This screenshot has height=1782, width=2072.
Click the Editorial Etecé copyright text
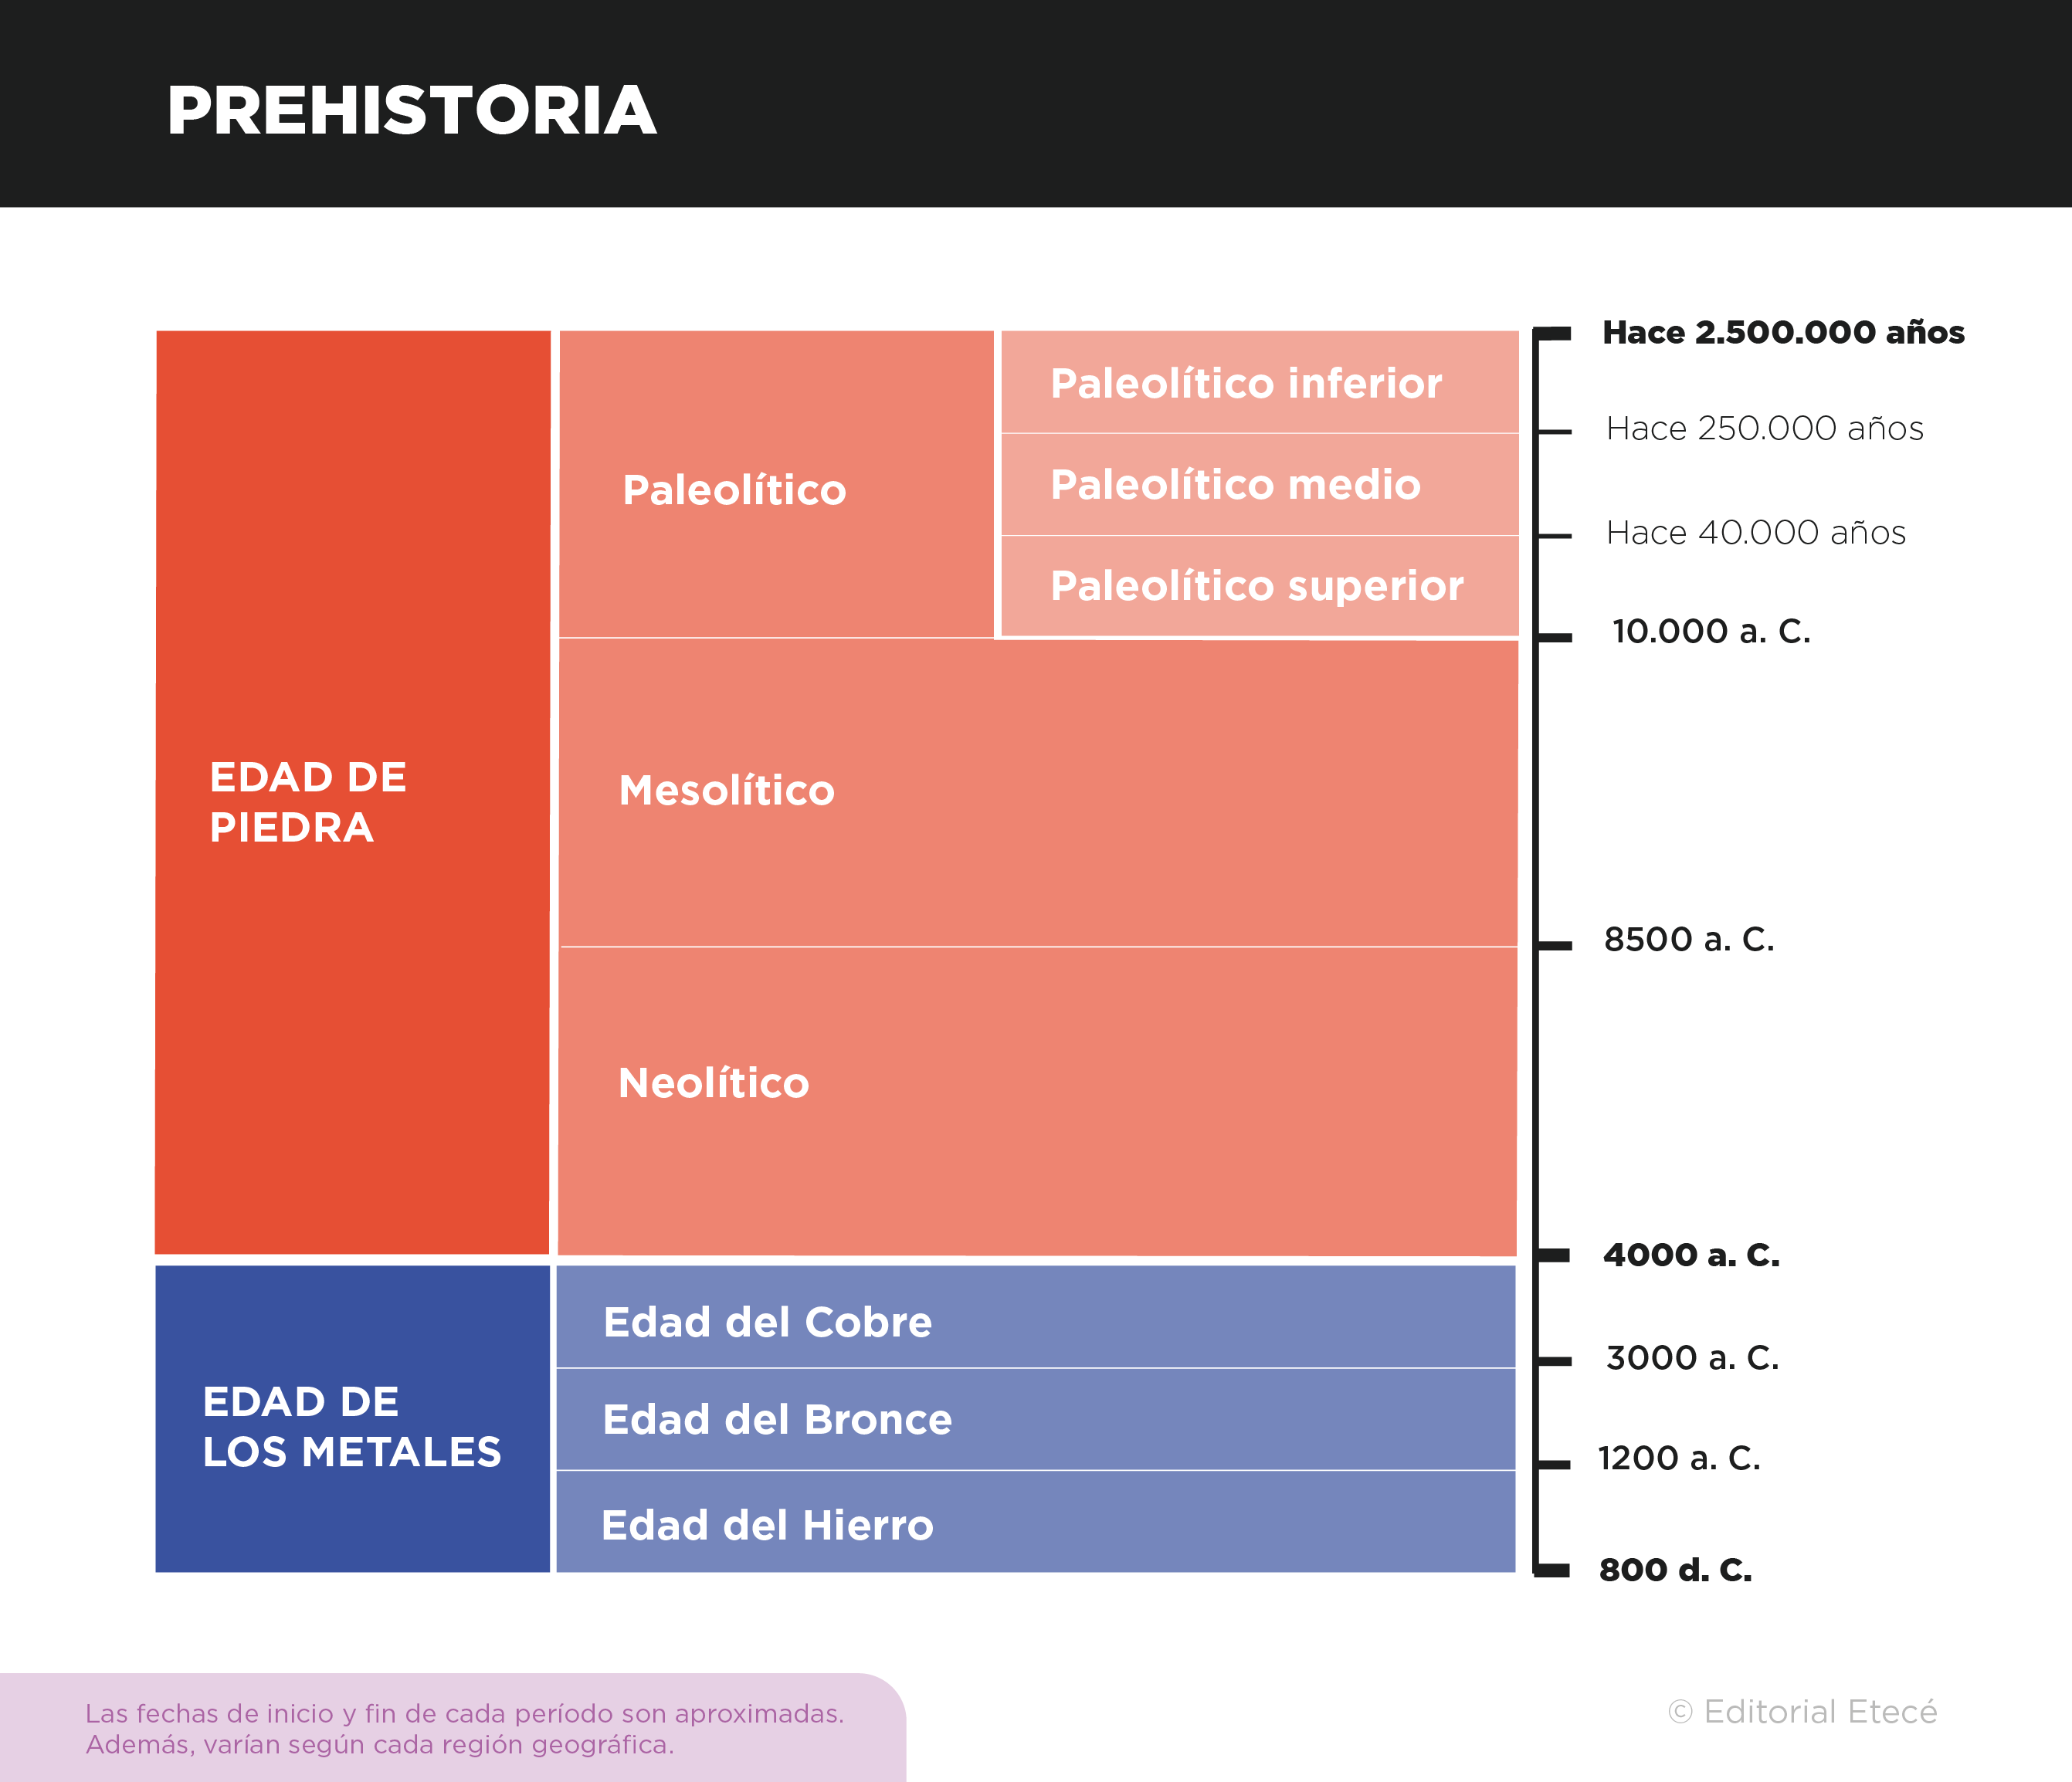pyautogui.click(x=1802, y=1712)
